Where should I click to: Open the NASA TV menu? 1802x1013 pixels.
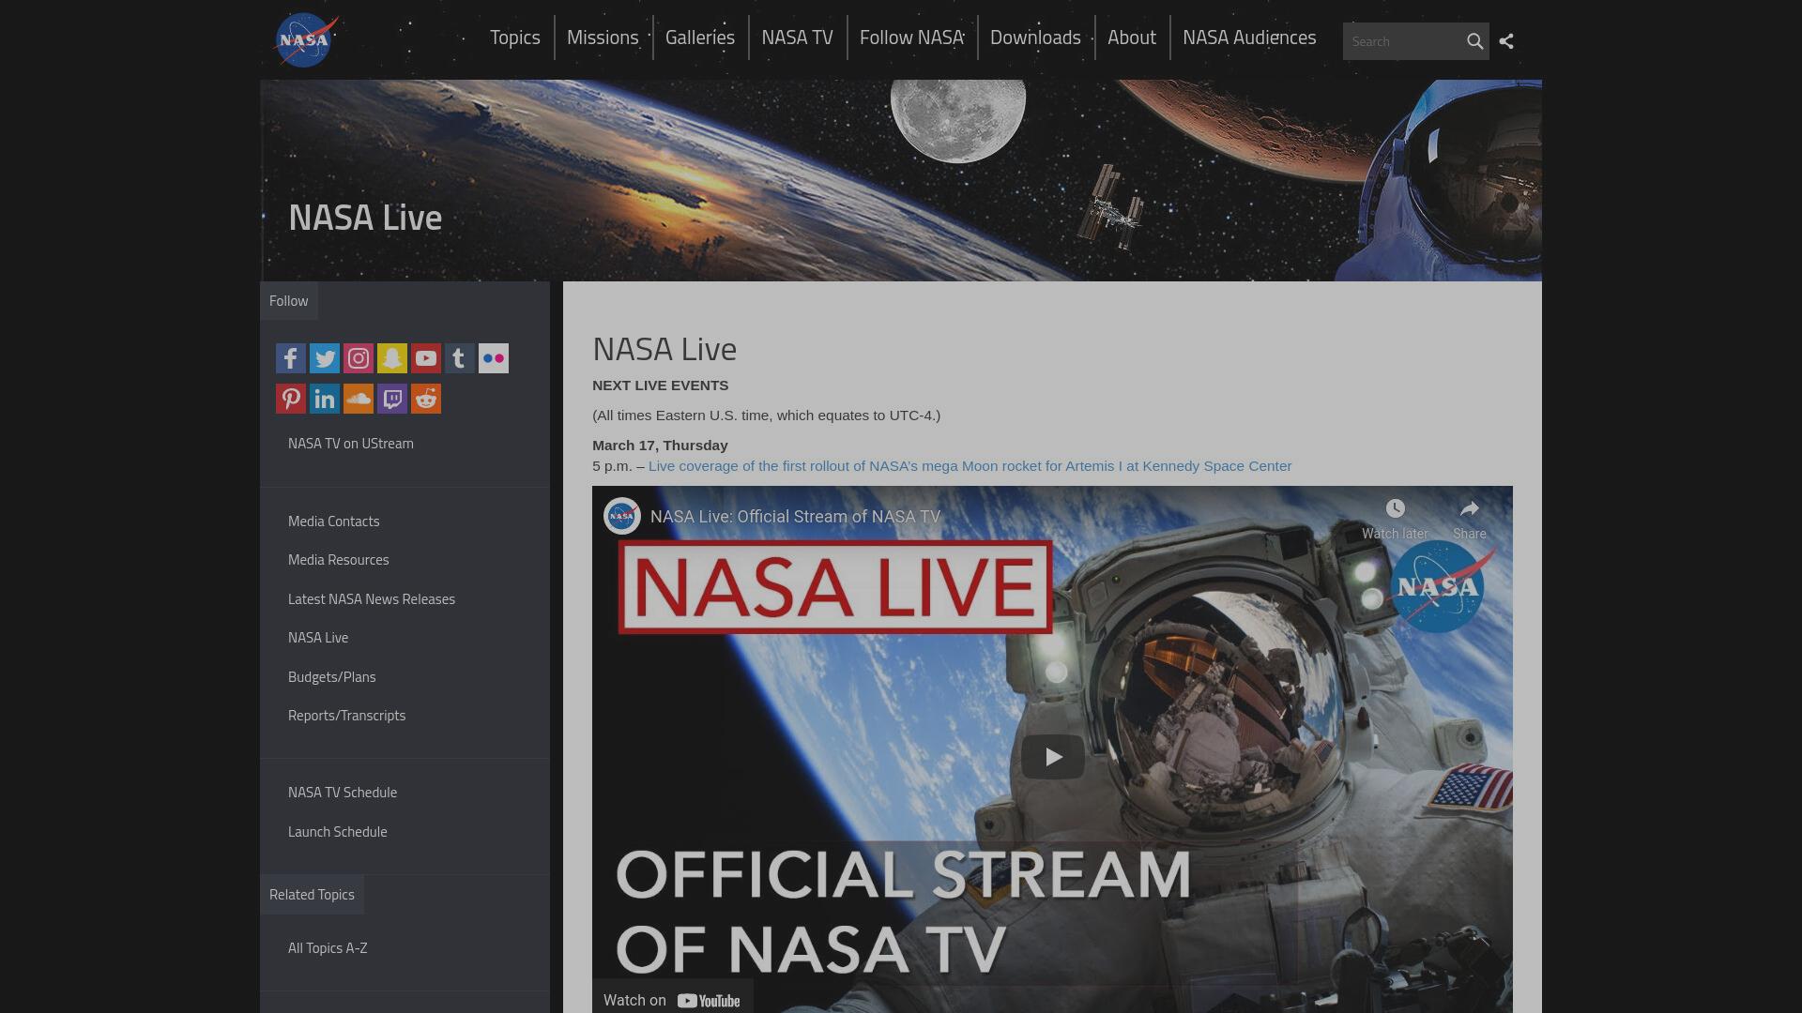coord(797,38)
